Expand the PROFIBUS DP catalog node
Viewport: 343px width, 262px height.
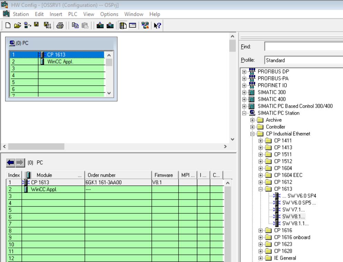pyautogui.click(x=244, y=72)
